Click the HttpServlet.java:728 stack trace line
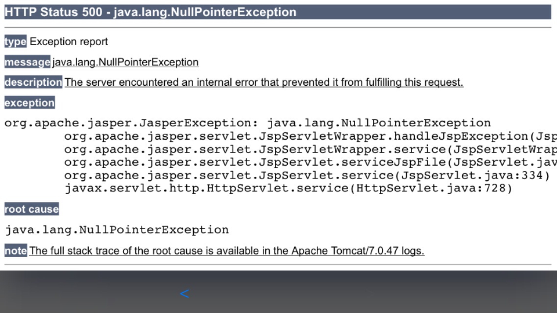Image resolution: width=557 pixels, height=313 pixels. [x=288, y=188]
